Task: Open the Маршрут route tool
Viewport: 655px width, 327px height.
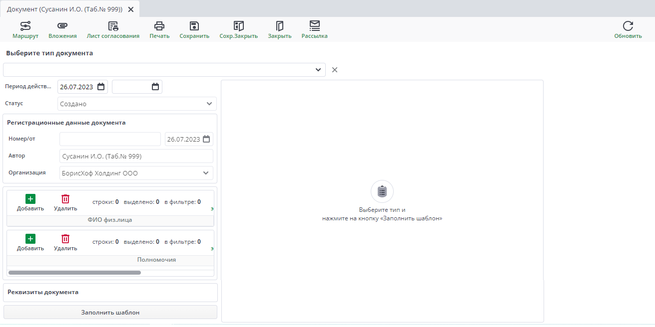Action: point(25,30)
